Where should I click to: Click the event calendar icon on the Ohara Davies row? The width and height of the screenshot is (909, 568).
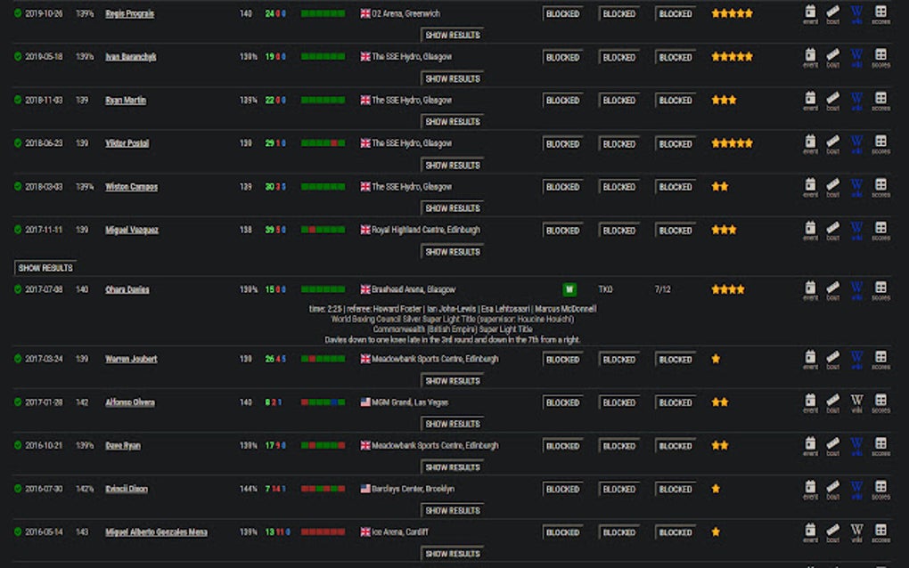(809, 288)
